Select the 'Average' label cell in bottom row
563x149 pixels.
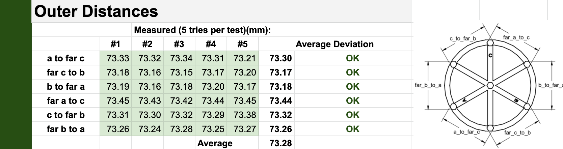215,143
